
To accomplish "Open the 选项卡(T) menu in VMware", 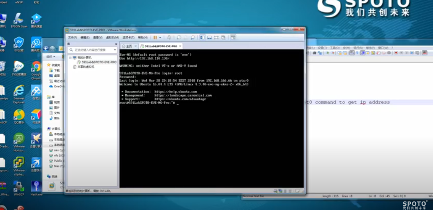I will (128, 37).
